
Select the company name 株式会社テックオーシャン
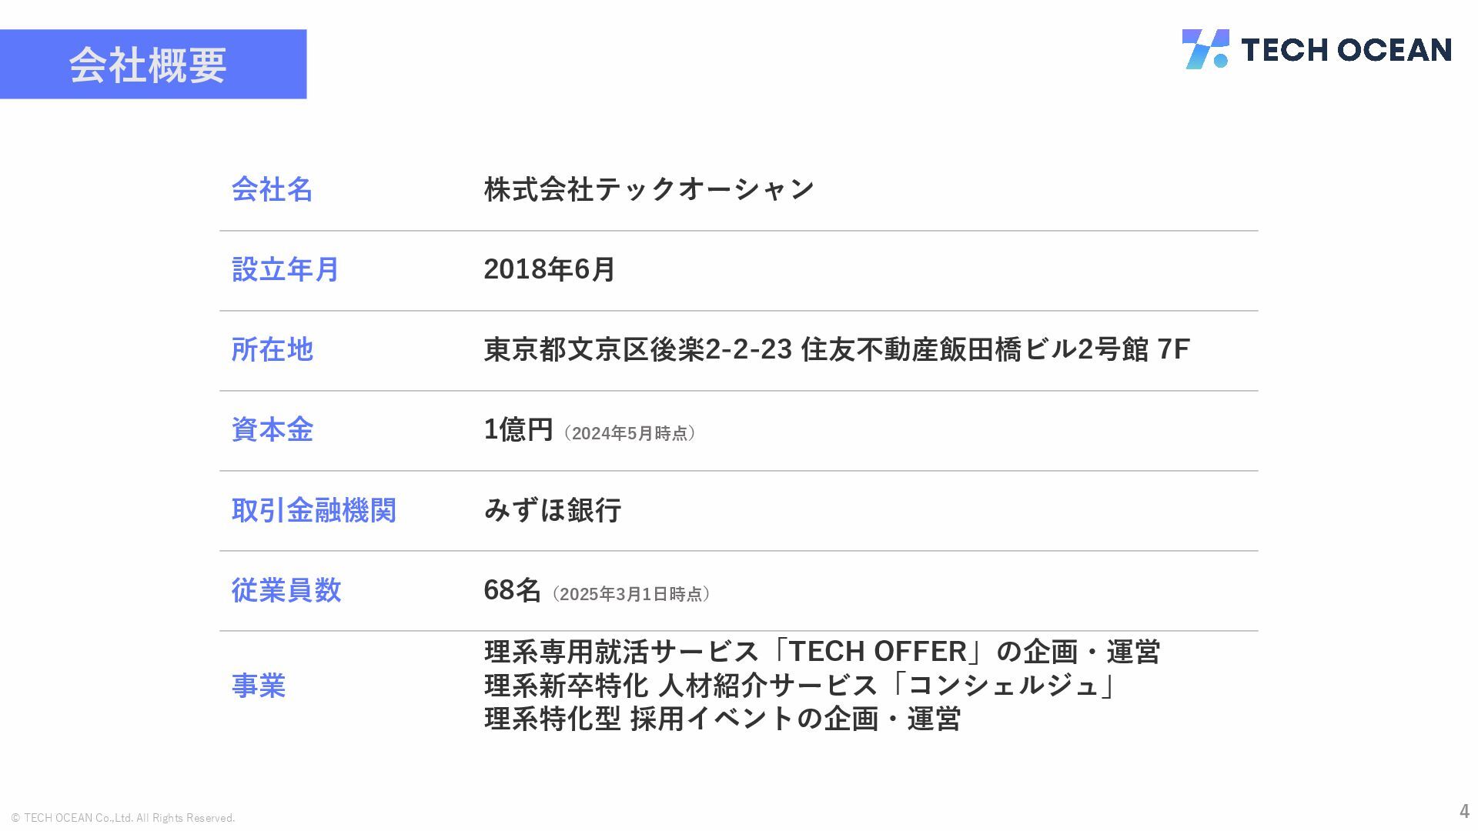click(649, 189)
